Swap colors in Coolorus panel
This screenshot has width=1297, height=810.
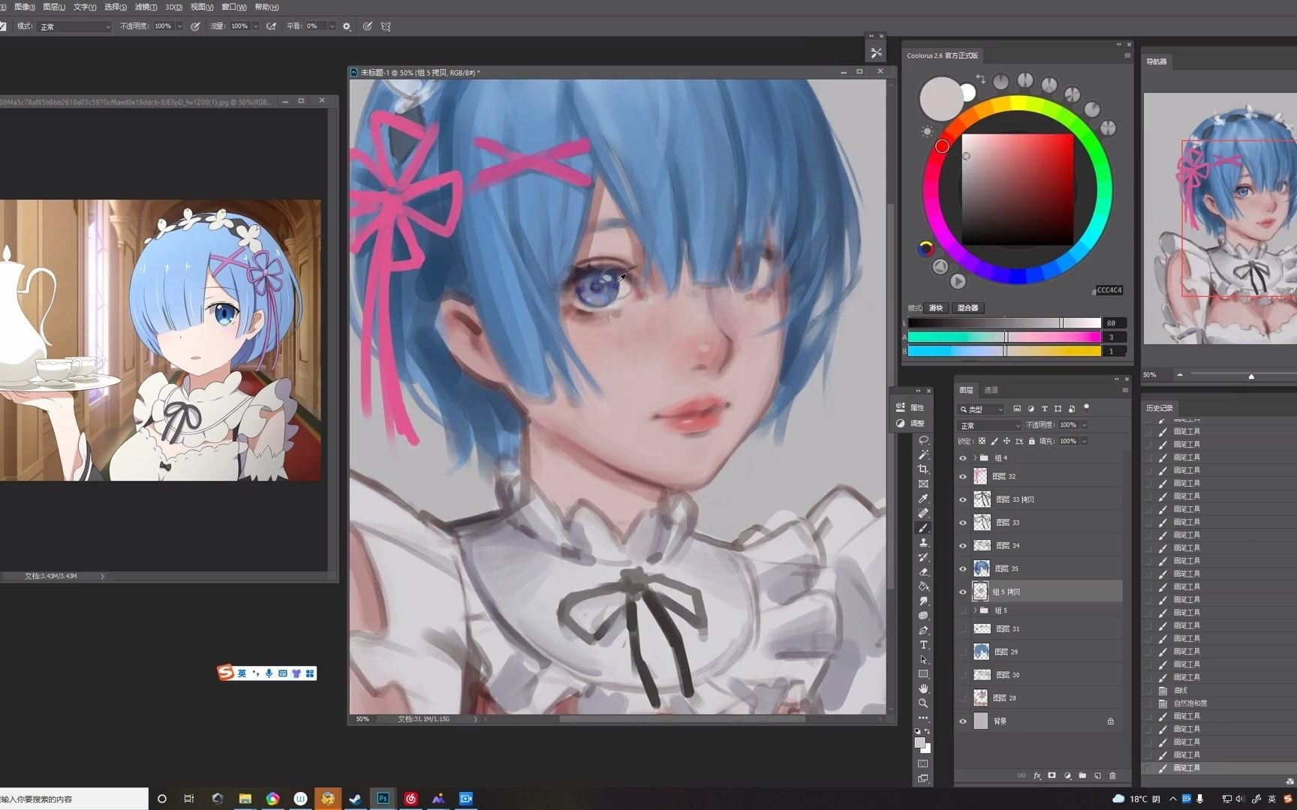tap(980, 79)
